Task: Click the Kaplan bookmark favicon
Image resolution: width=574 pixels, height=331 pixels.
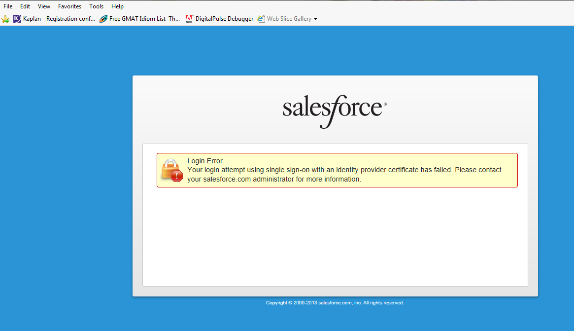Action: point(17,19)
